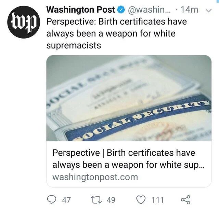The image size is (219, 210).
Task: Open the Washington Post profile avatar
Action: coord(24,22)
